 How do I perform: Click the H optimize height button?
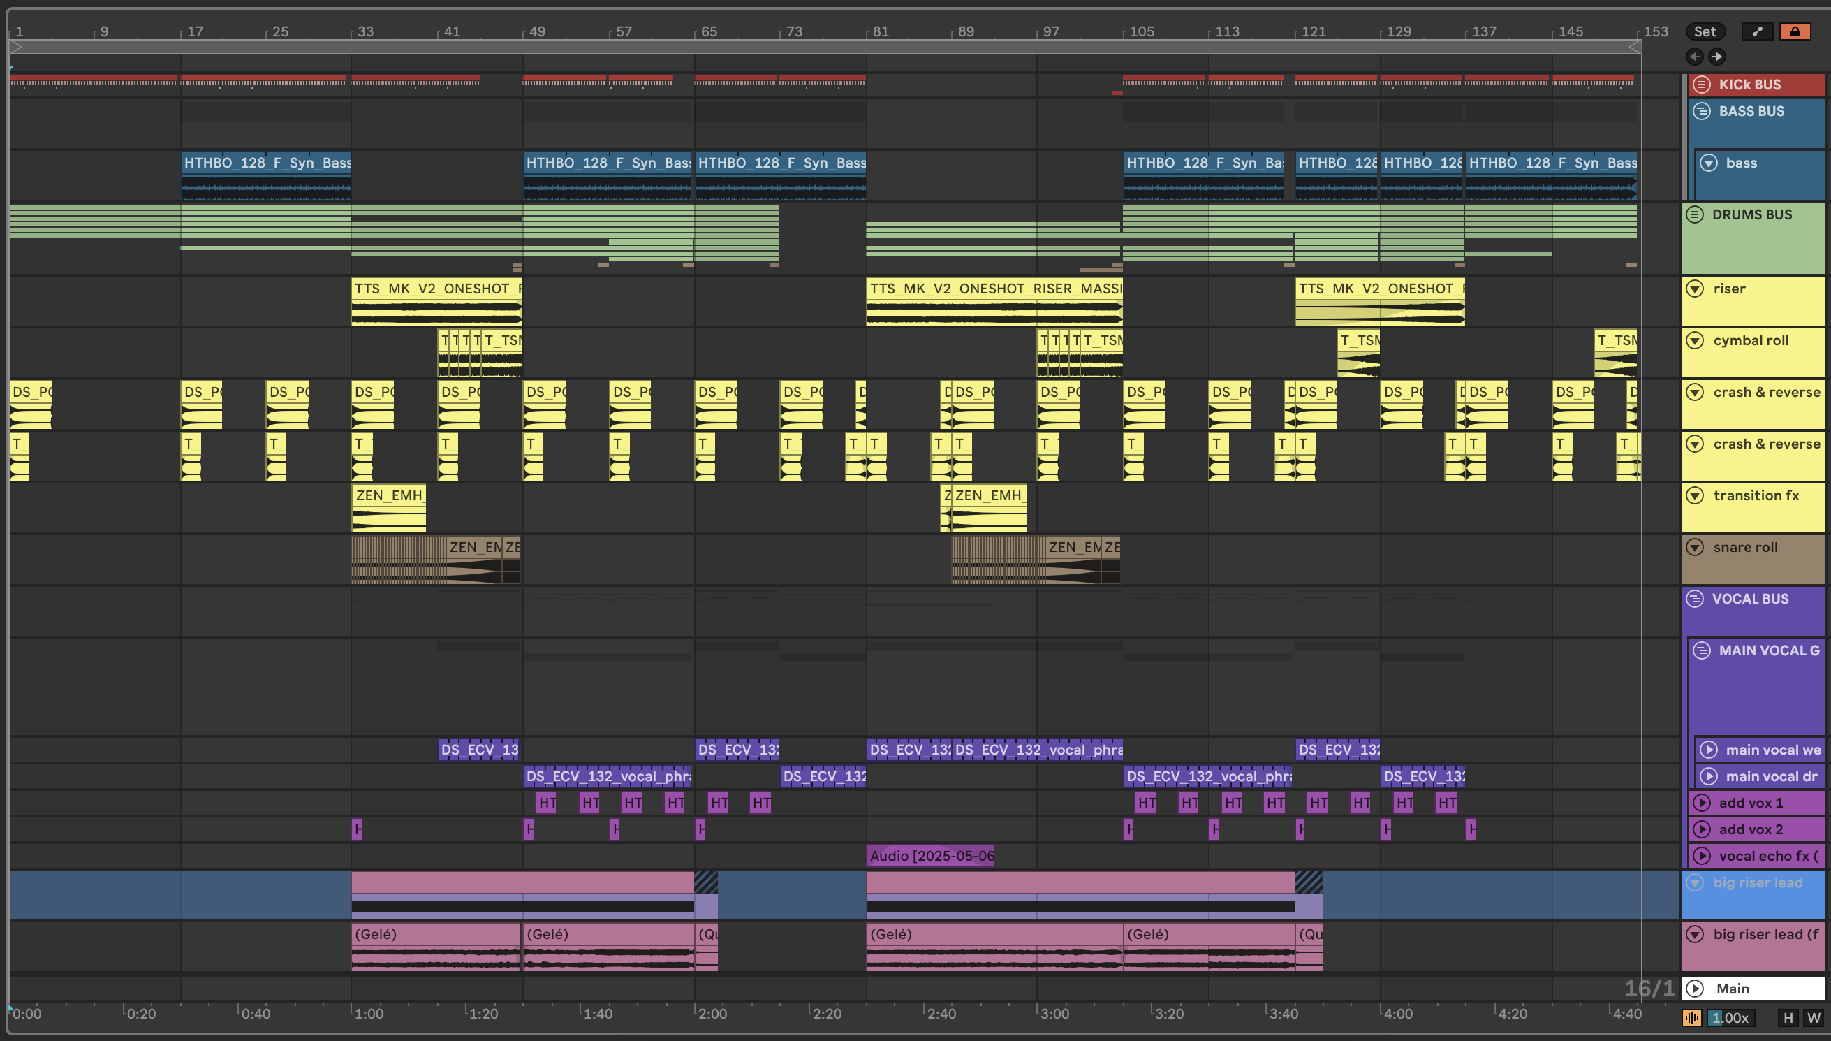point(1788,1017)
